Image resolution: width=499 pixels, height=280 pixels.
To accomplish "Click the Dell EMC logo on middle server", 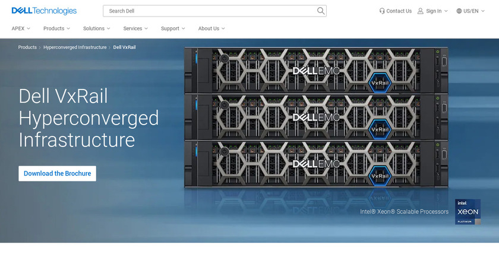I will coord(316,117).
